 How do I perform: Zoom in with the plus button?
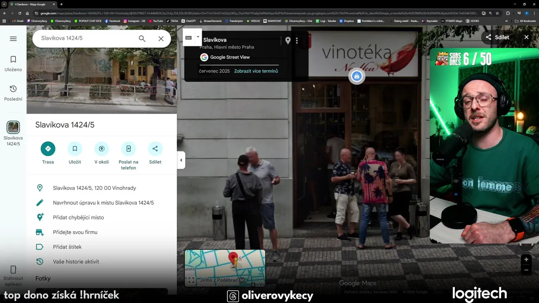(526, 259)
